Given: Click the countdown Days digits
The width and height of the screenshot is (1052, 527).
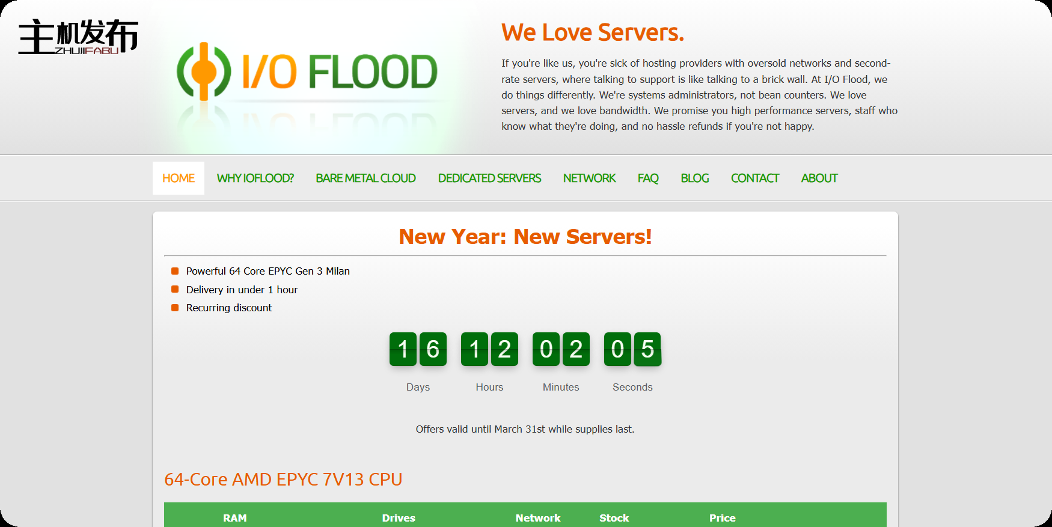Looking at the screenshot, I should tap(418, 349).
